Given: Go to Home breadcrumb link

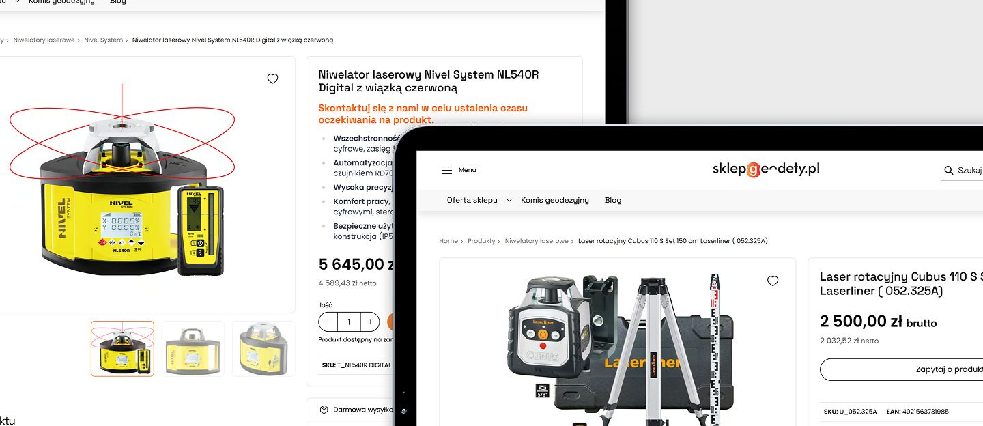Looking at the screenshot, I should tap(448, 241).
